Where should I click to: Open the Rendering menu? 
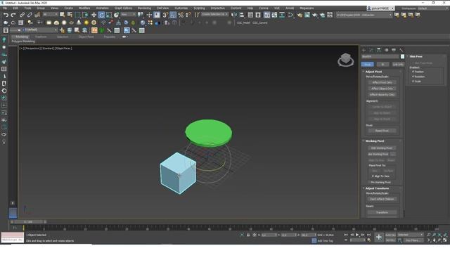[144, 8]
